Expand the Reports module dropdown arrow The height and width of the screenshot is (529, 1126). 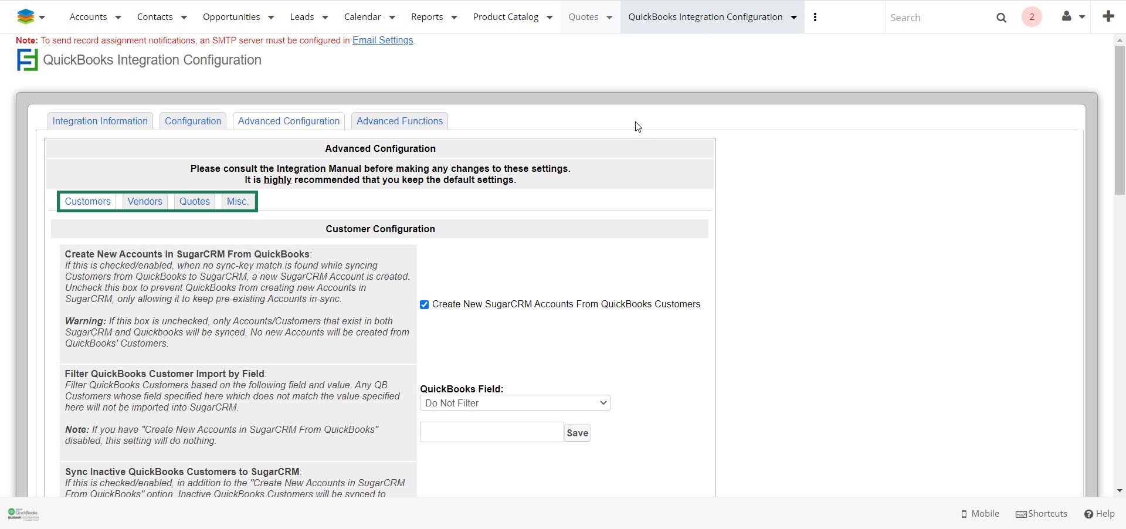454,18
